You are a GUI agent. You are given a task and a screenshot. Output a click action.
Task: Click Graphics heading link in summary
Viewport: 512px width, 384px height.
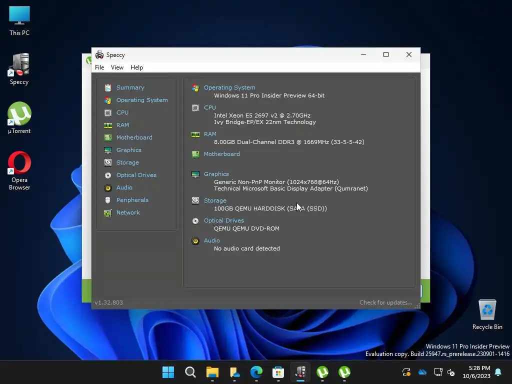216,174
